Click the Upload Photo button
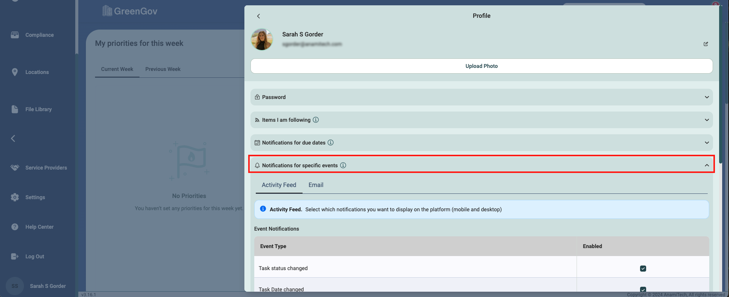729x297 pixels. tap(481, 66)
